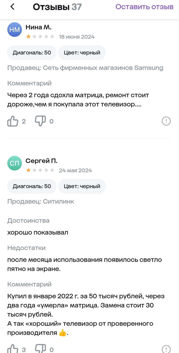This screenshot has width=179, height=353.
Task: Like Sergey P.'s review with thumbs up
Action: coord(13,349)
